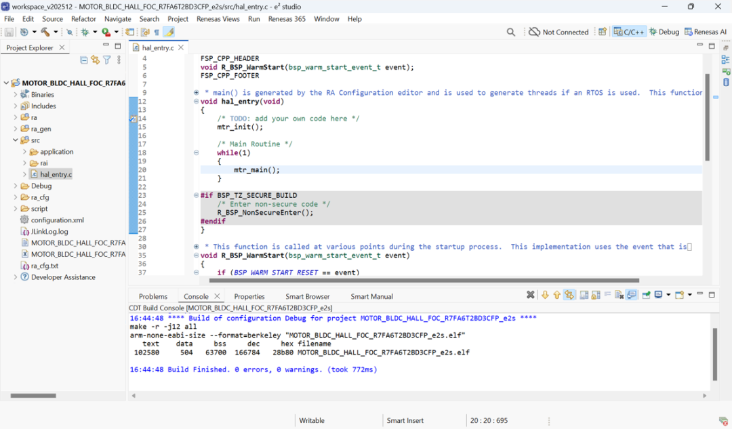Click the Project Explorer filter funnel icon
Viewport: 732px width, 429px height.
pyautogui.click(x=107, y=60)
